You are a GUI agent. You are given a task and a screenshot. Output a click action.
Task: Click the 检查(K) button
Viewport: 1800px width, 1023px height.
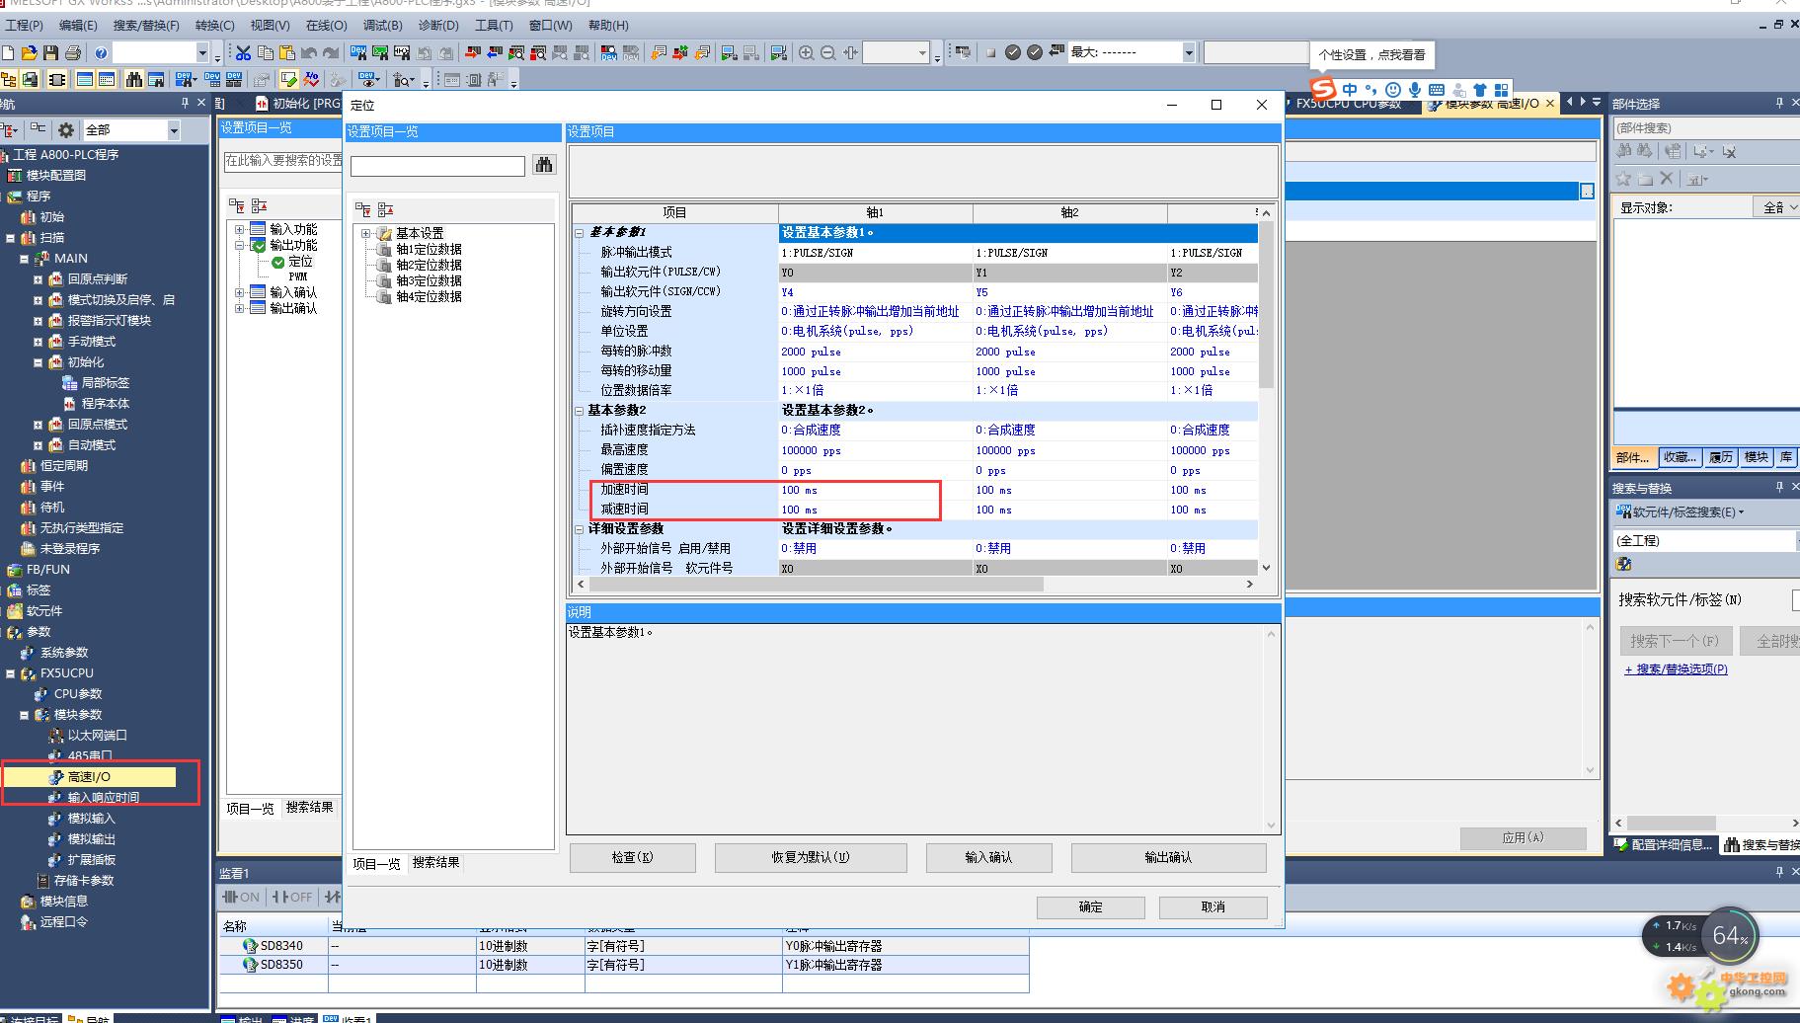point(633,857)
